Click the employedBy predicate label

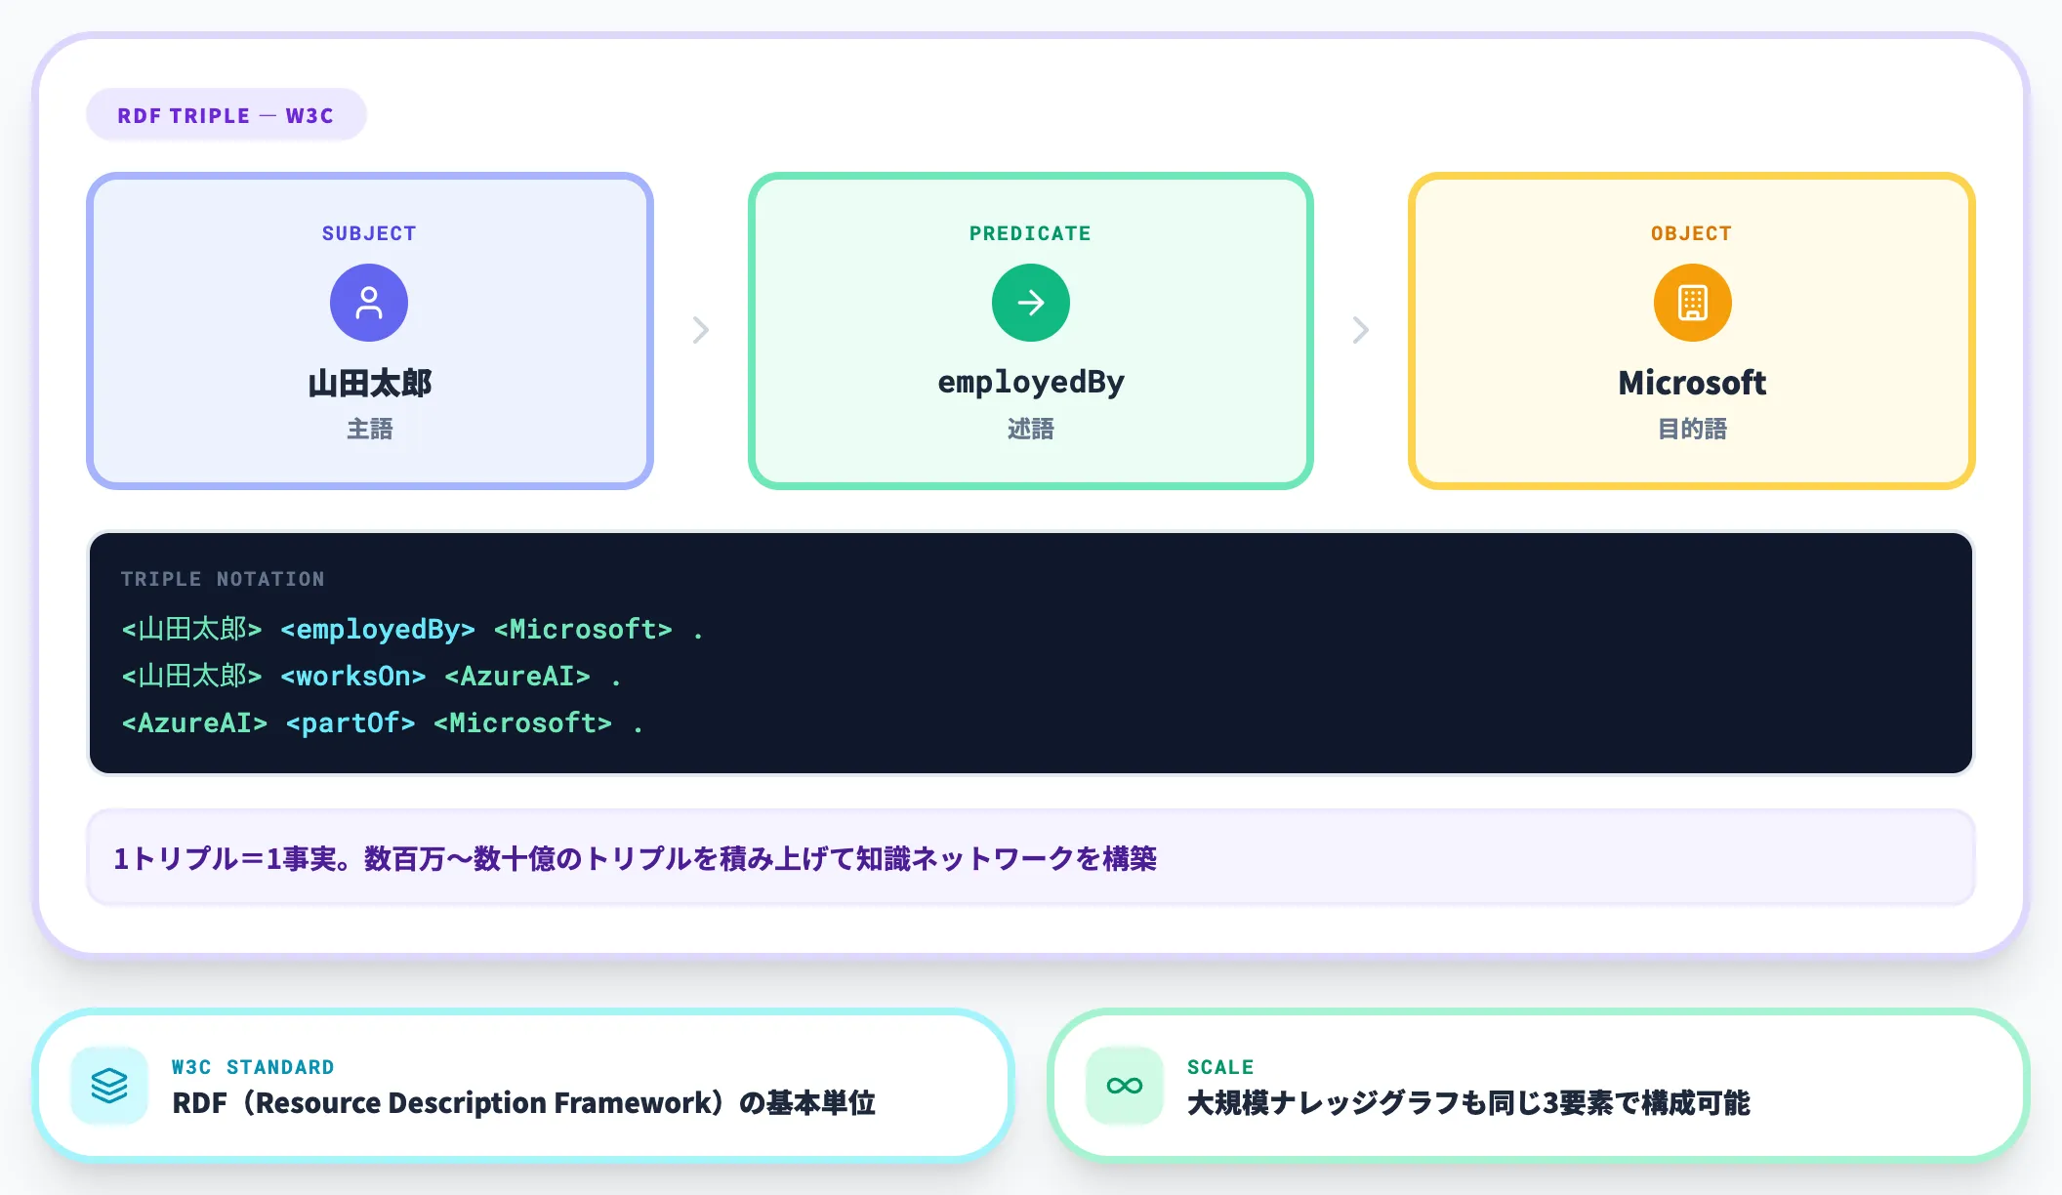click(x=1030, y=382)
